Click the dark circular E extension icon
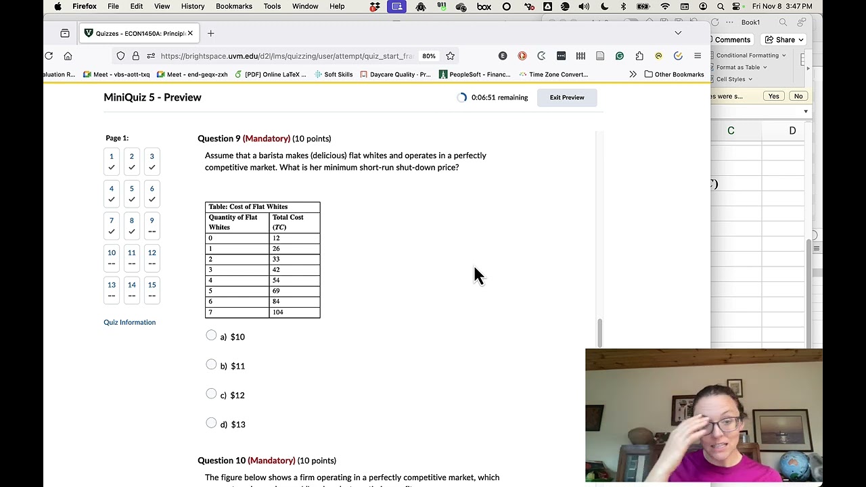The image size is (866, 487). pos(503,56)
